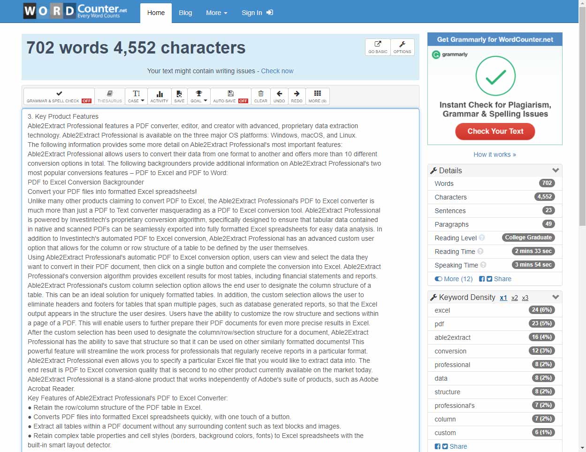Click the Characters count badge 4,552
Screen dimensions: 586x452
click(x=545, y=197)
